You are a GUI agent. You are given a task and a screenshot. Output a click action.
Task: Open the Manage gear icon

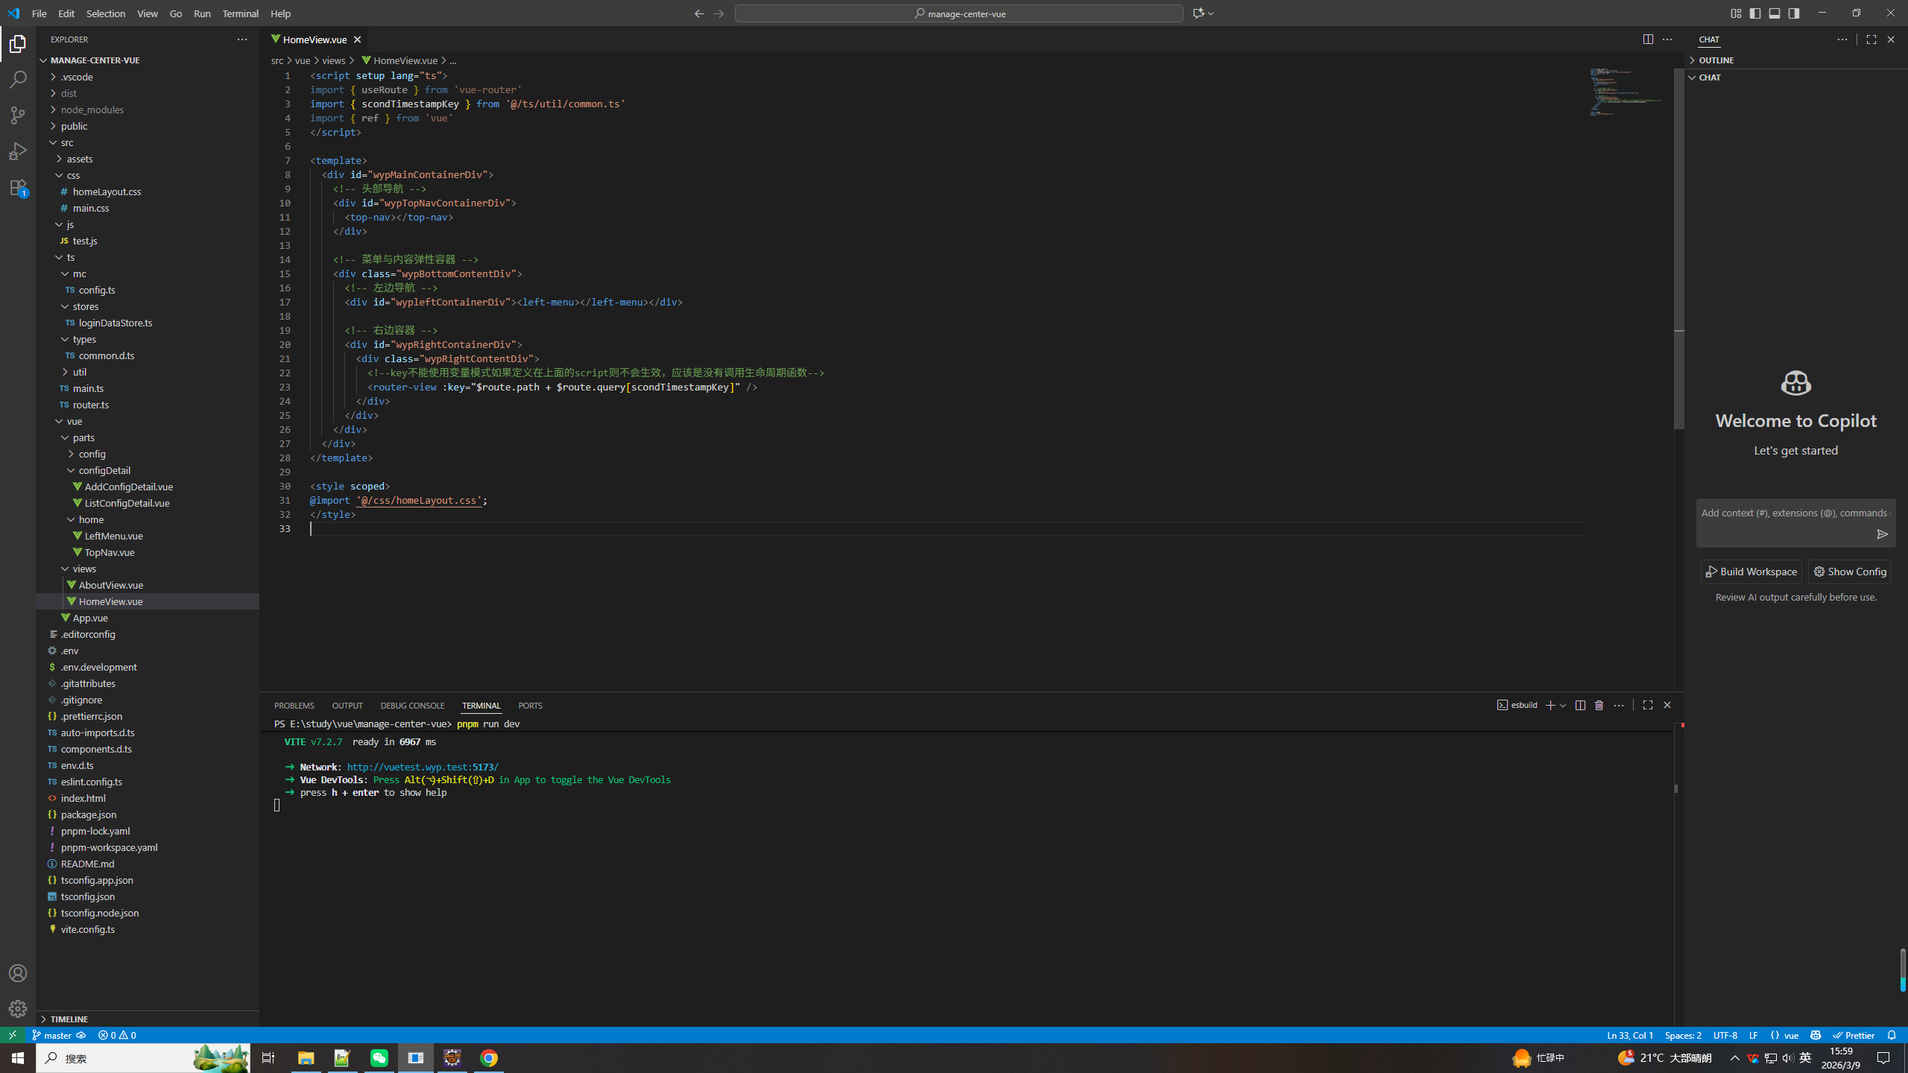tap(18, 1009)
